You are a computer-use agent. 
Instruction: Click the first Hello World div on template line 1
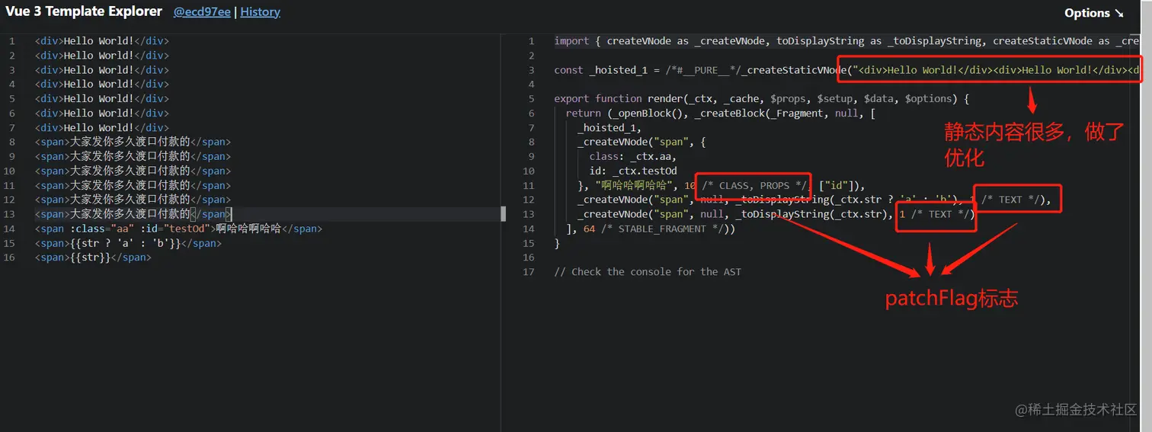coord(102,40)
